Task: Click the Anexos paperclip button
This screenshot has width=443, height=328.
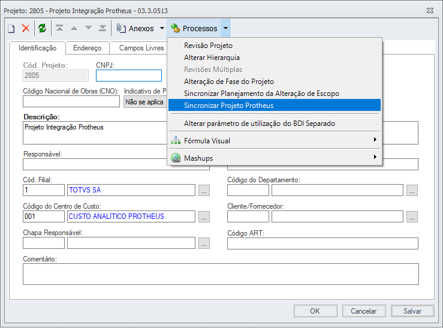Action: [135, 28]
